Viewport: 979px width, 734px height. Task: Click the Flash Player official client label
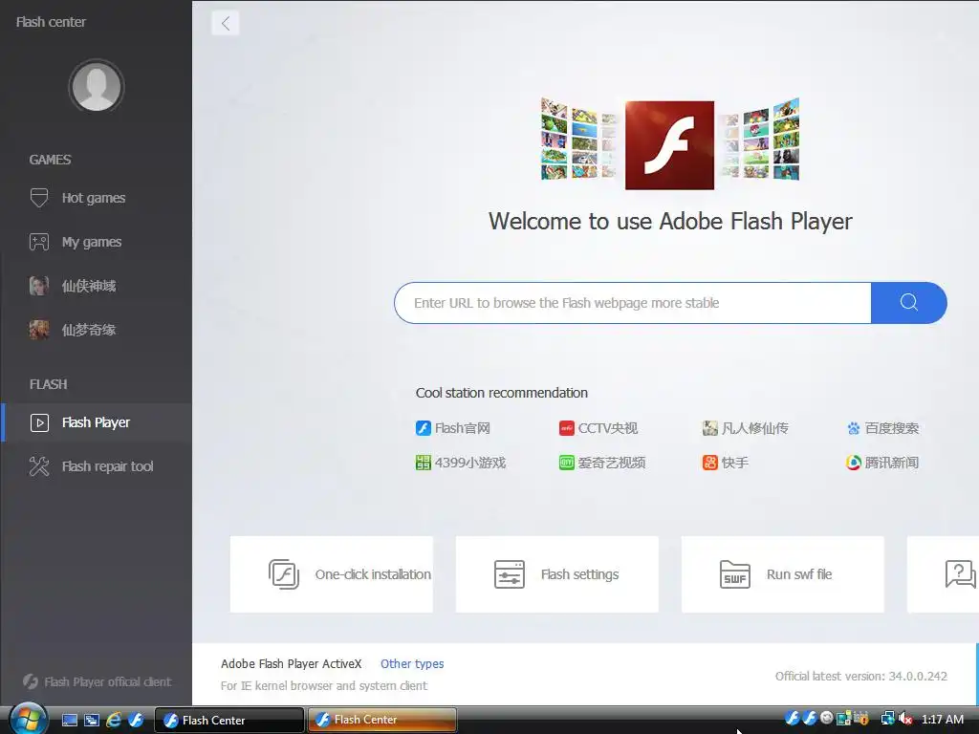[x=97, y=681]
